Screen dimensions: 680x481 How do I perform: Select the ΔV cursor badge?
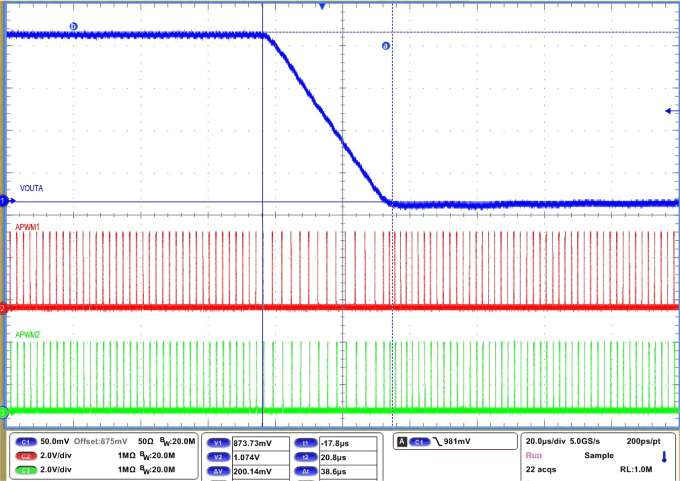(218, 470)
